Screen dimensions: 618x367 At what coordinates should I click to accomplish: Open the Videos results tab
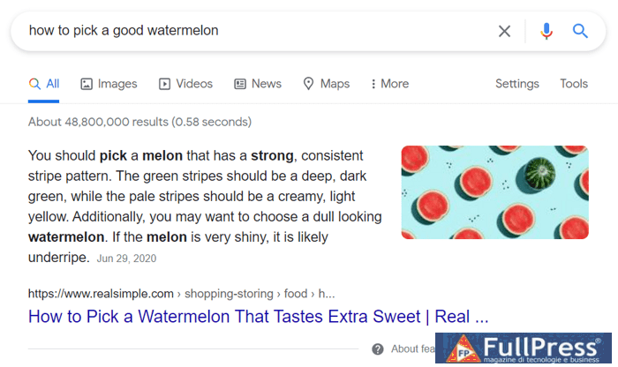point(193,84)
